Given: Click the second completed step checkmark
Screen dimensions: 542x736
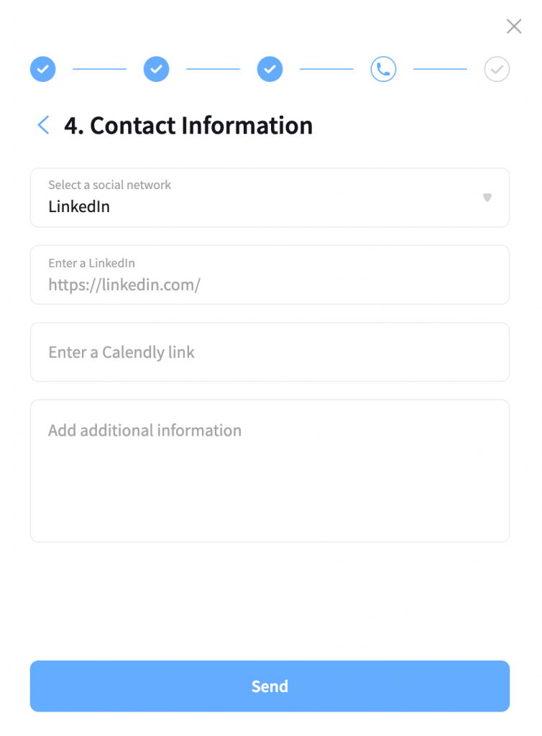Looking at the screenshot, I should tap(156, 70).
